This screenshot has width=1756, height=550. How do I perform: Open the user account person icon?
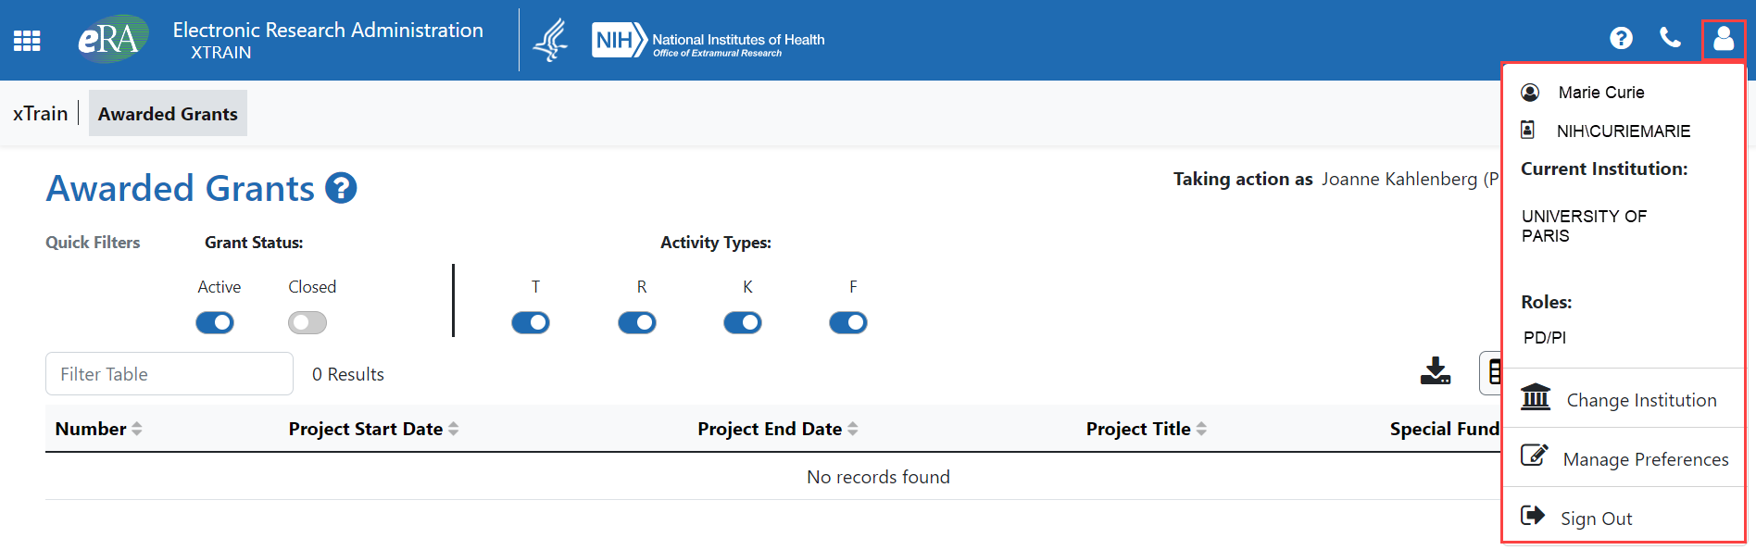(1724, 40)
